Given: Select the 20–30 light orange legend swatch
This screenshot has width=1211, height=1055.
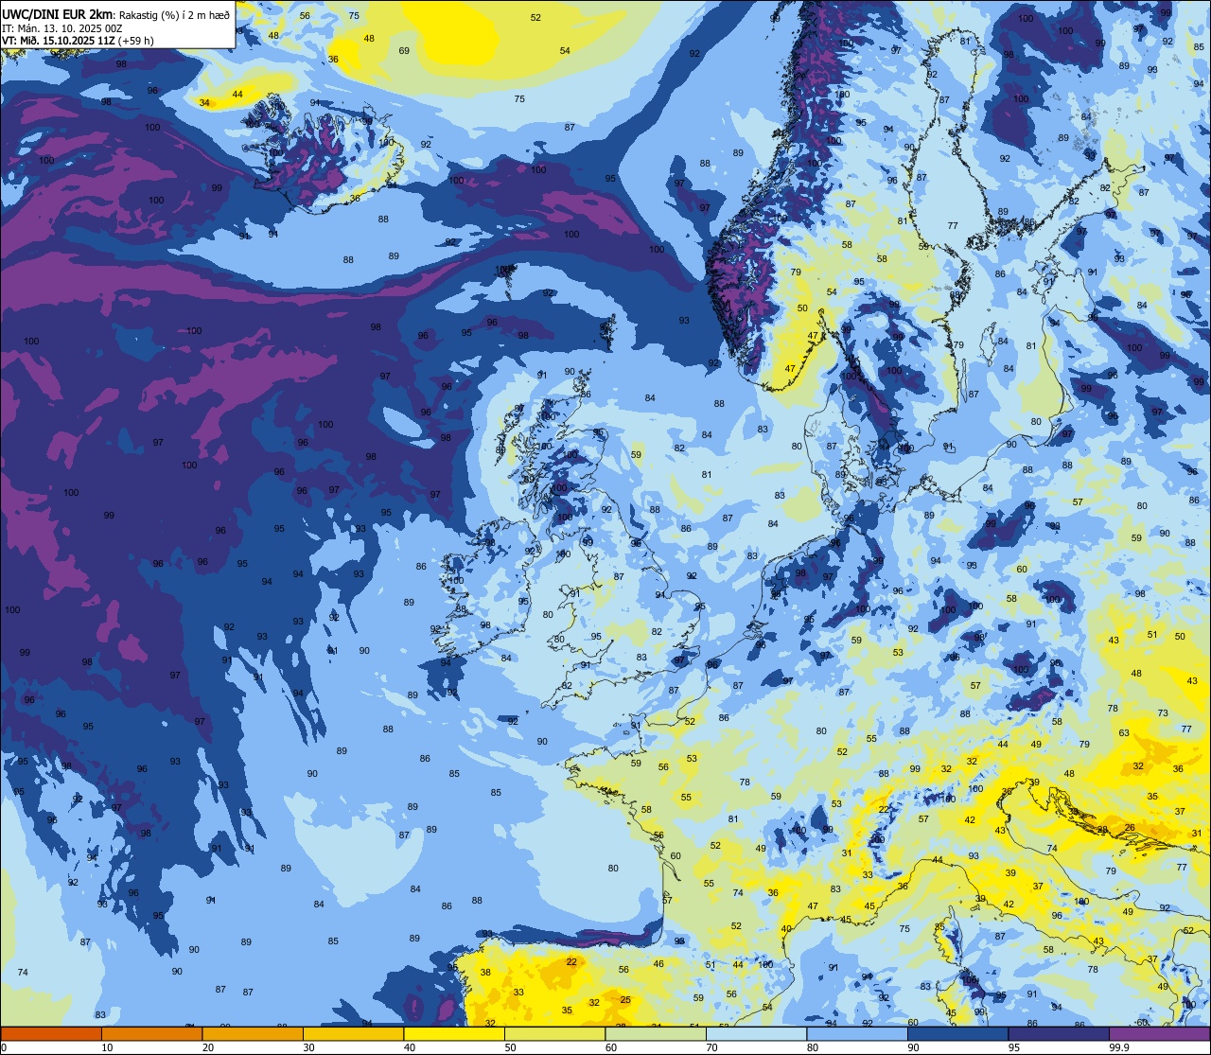Looking at the screenshot, I should coord(253,1033).
